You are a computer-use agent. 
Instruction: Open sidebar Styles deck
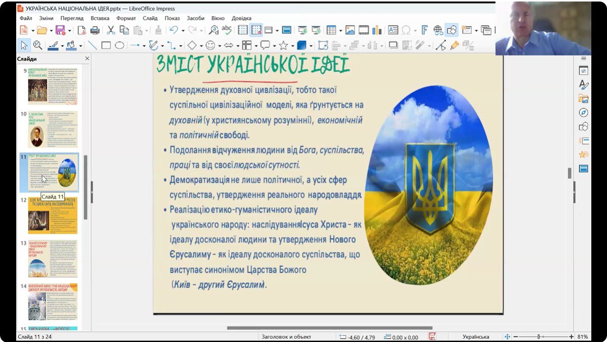point(584,85)
